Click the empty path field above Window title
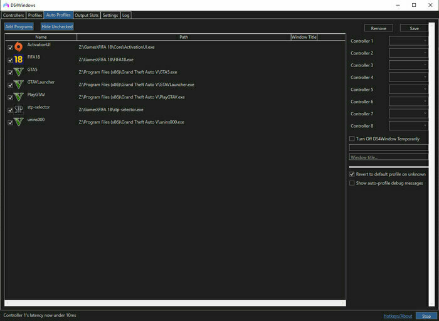 (389, 147)
